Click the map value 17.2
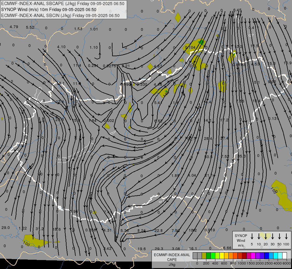This screenshot has height=269, width=292. click(224, 120)
